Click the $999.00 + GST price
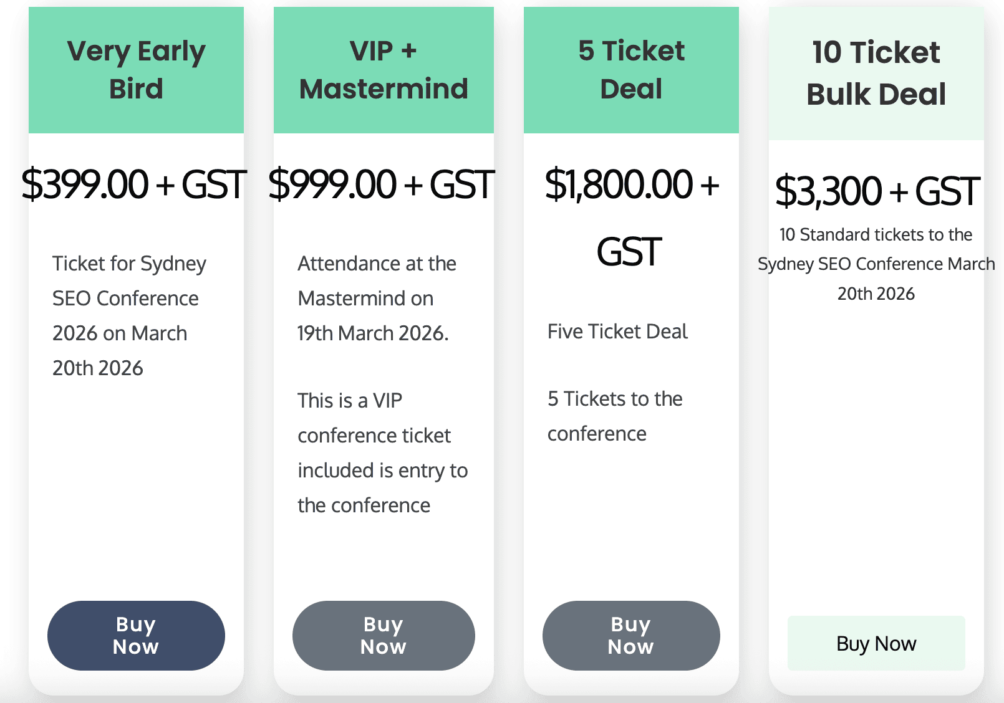 [382, 184]
